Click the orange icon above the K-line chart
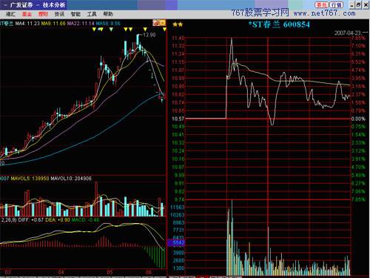Viewport: 370px width, 278px height. pyautogui.click(x=159, y=23)
